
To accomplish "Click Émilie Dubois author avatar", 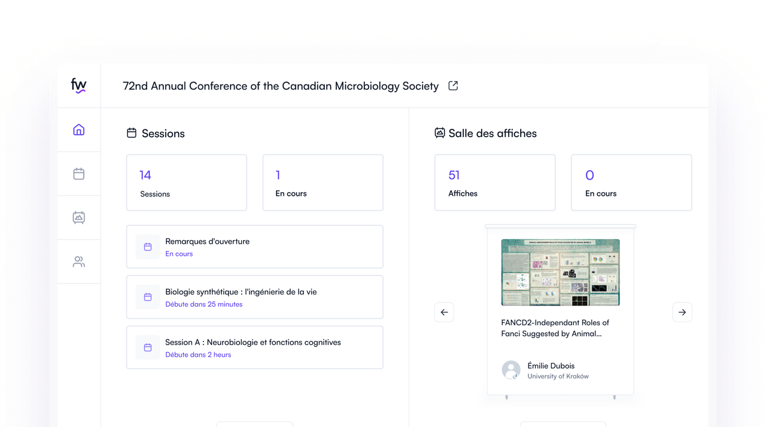I will (x=511, y=370).
